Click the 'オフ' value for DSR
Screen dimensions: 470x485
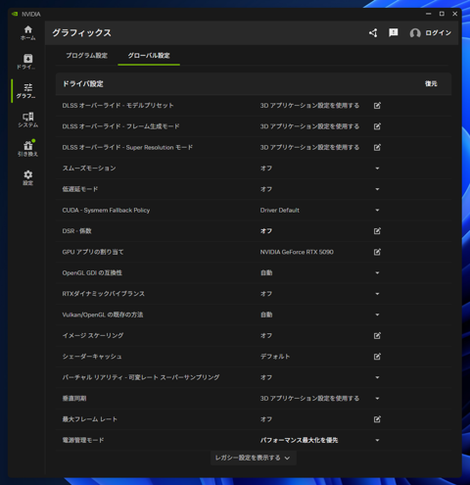[266, 231]
